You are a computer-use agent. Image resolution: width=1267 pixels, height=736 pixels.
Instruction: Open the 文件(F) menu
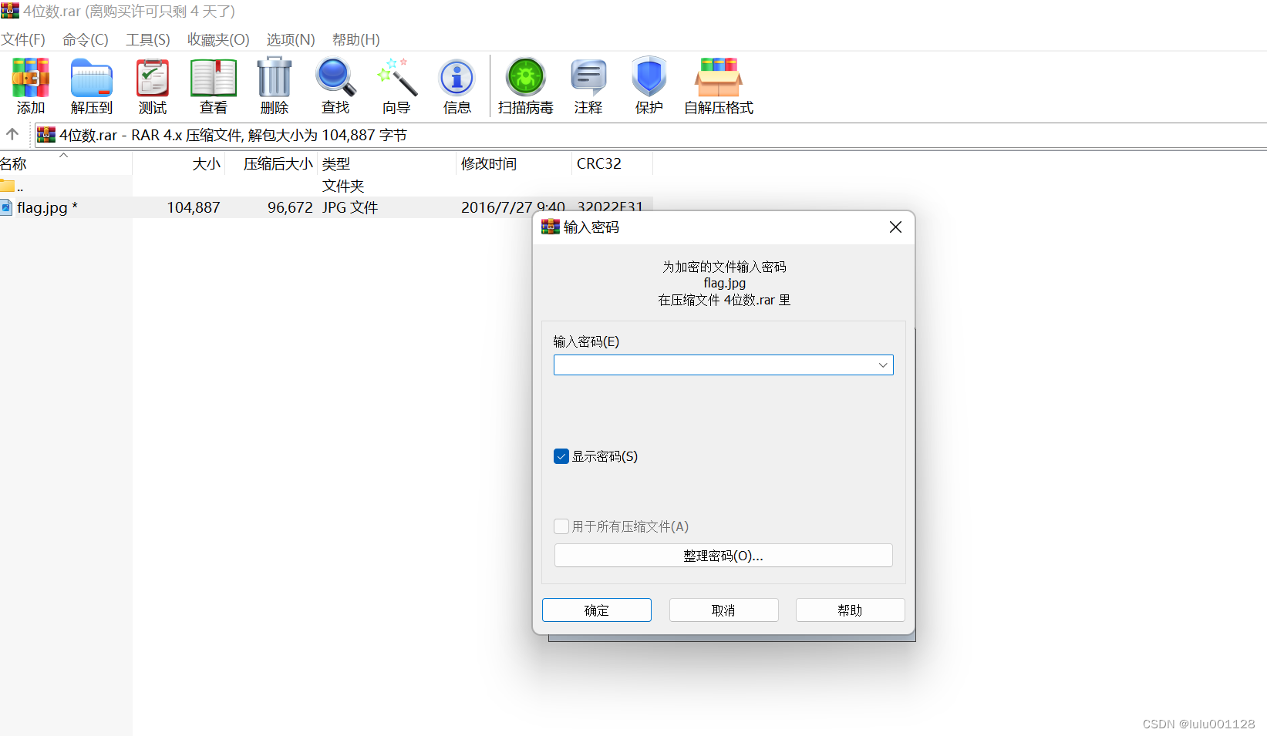coord(22,39)
